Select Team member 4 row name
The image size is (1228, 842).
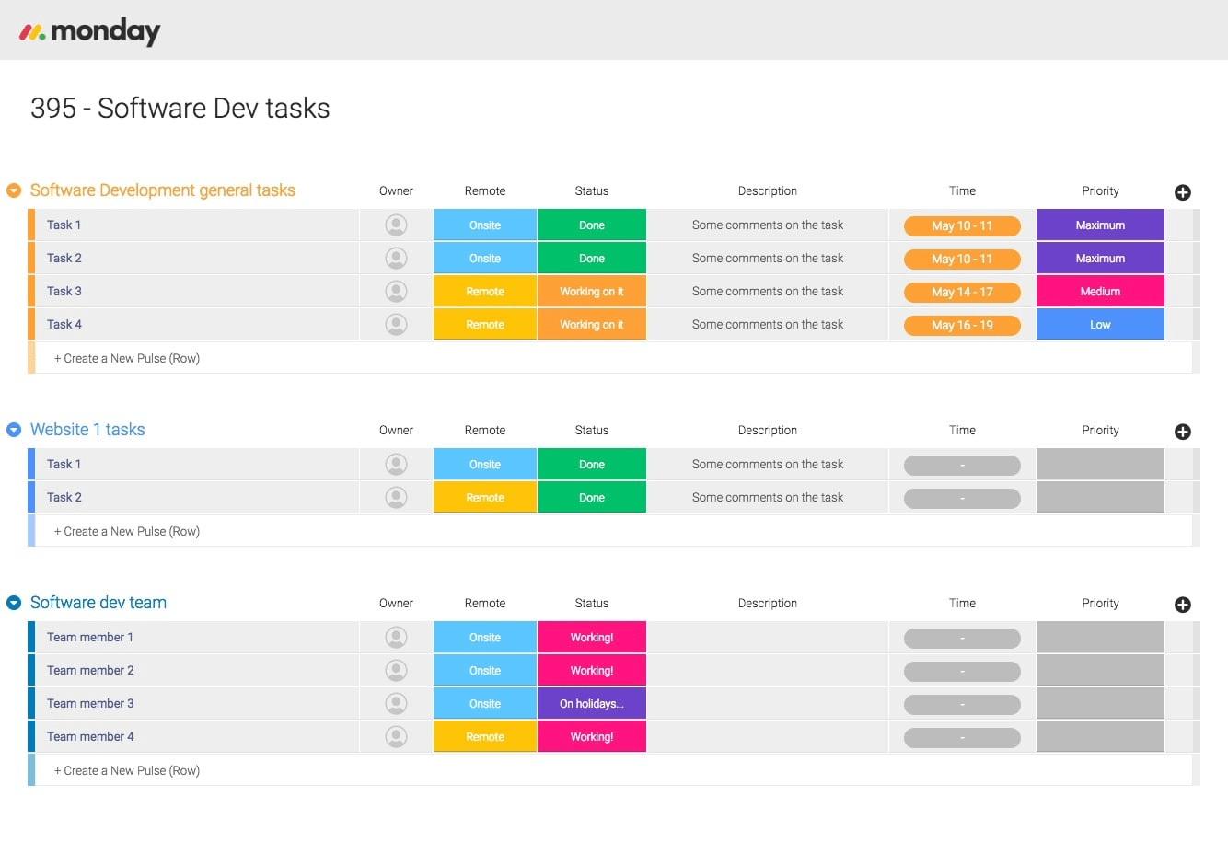[90, 736]
